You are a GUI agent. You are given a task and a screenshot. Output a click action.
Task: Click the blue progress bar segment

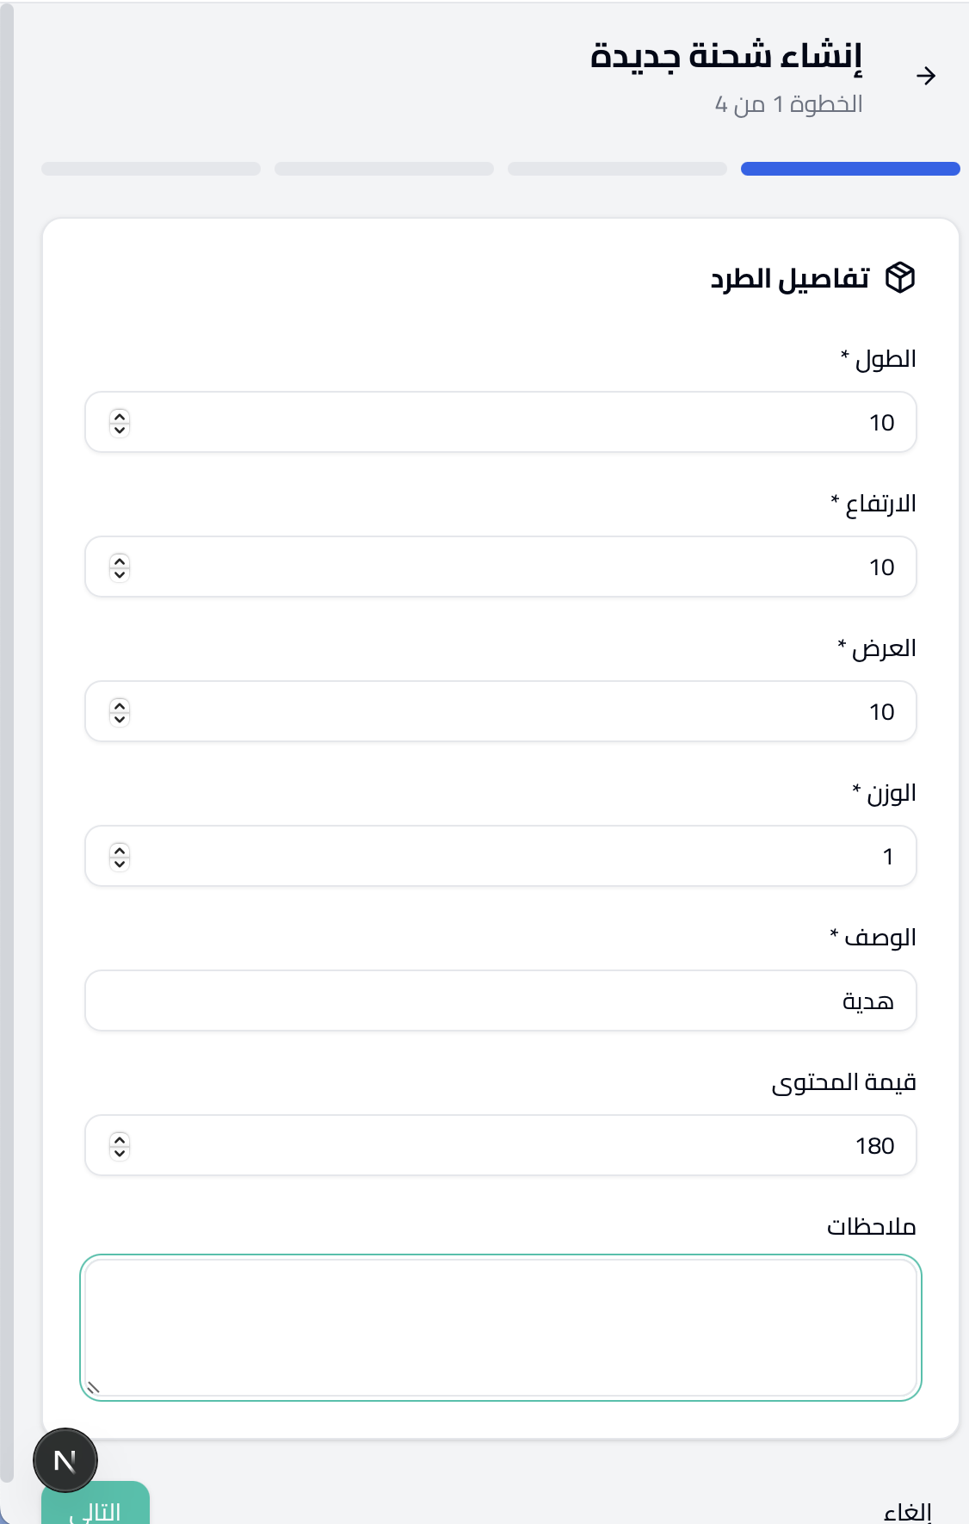(x=849, y=169)
